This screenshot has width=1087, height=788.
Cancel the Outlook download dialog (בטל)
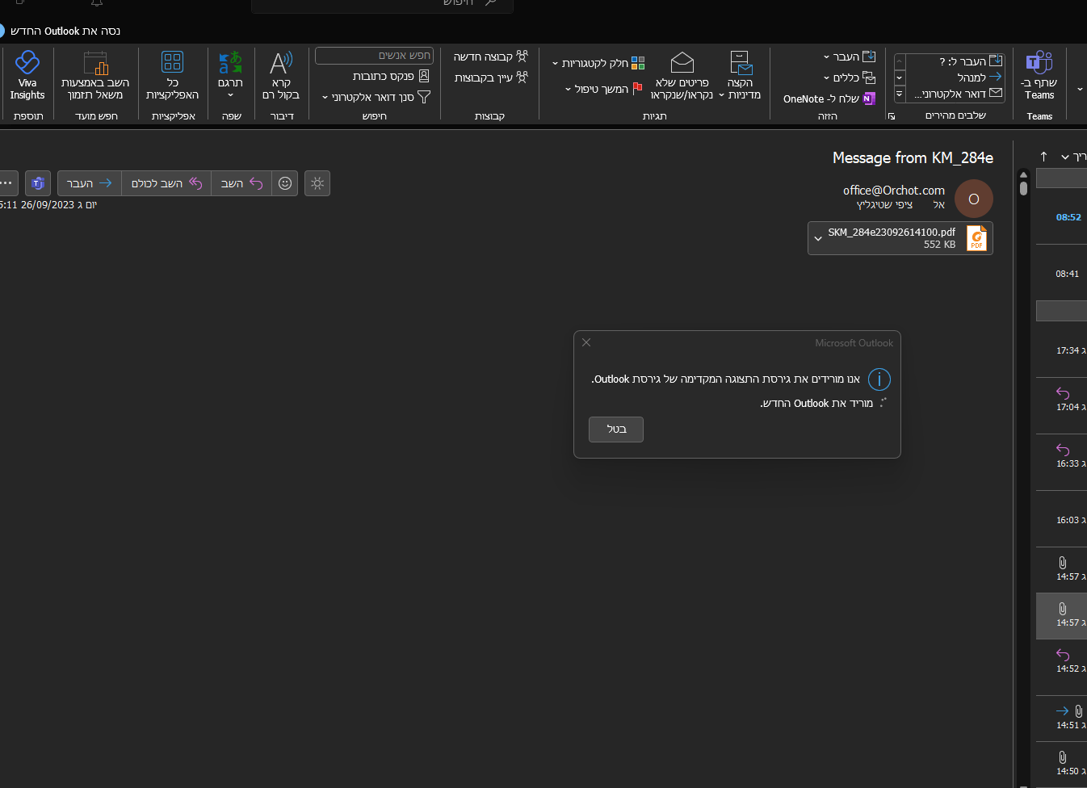[616, 430]
